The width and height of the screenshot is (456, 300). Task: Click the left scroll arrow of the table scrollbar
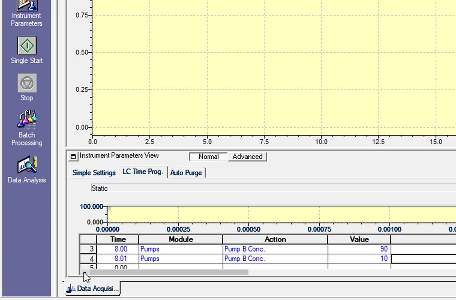(x=85, y=272)
